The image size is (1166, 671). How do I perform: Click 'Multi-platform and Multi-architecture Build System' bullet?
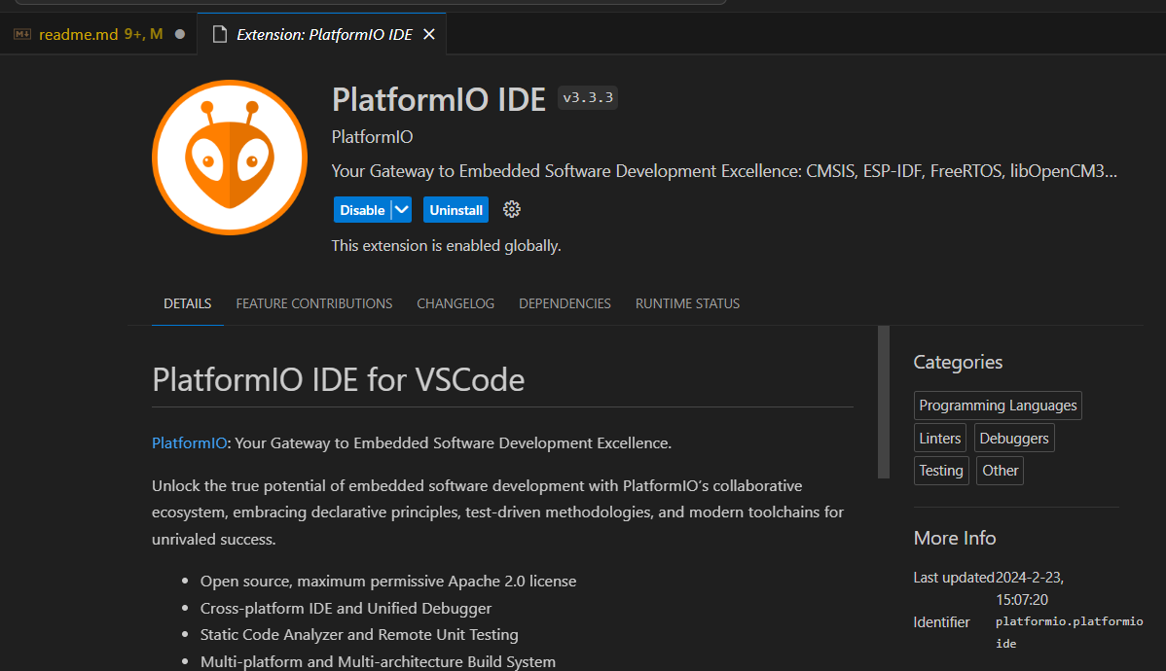click(x=378, y=661)
